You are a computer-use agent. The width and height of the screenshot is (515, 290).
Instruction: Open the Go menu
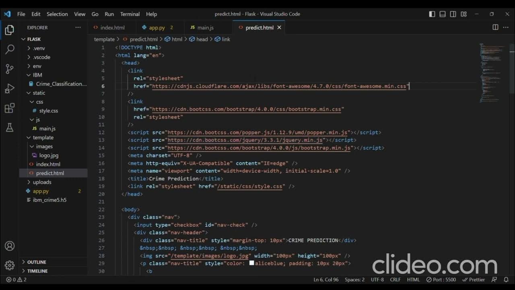coord(95,14)
